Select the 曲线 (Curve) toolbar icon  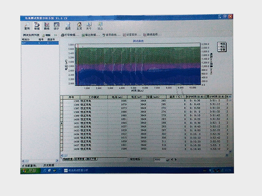coord(47,26)
